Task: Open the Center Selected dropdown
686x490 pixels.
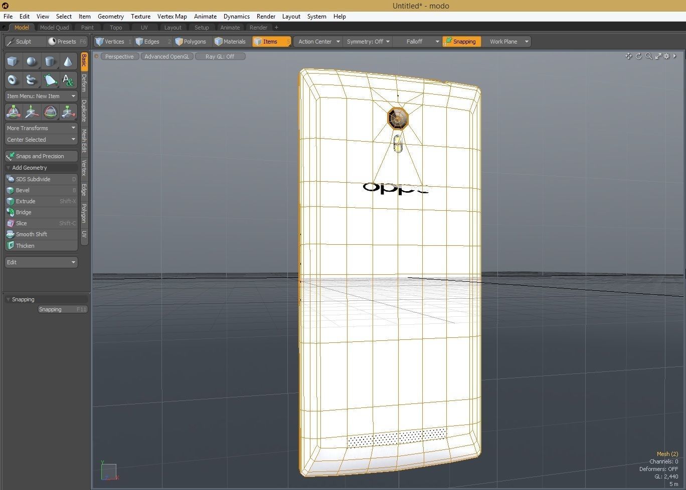Action: pyautogui.click(x=41, y=140)
